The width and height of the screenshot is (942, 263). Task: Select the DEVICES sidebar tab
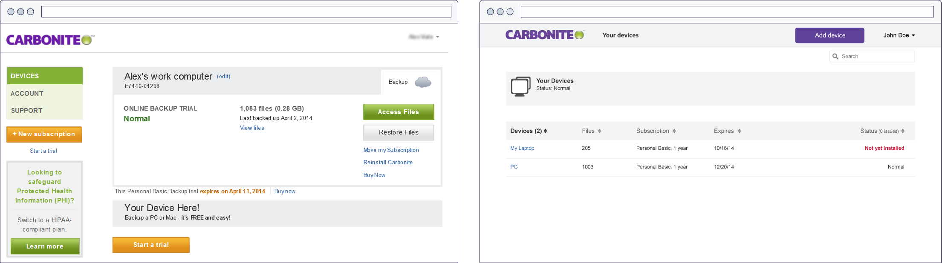pos(45,76)
